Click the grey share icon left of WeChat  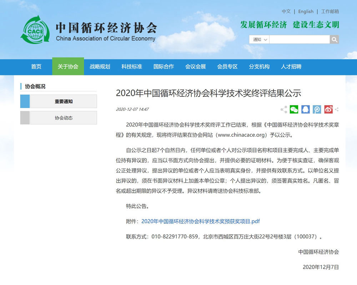coord(284,109)
